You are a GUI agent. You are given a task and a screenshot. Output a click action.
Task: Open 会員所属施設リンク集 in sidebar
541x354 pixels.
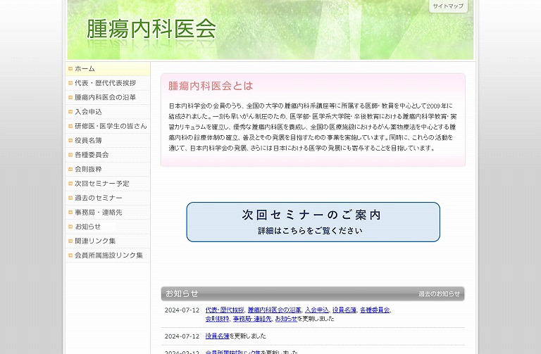pyautogui.click(x=108, y=255)
